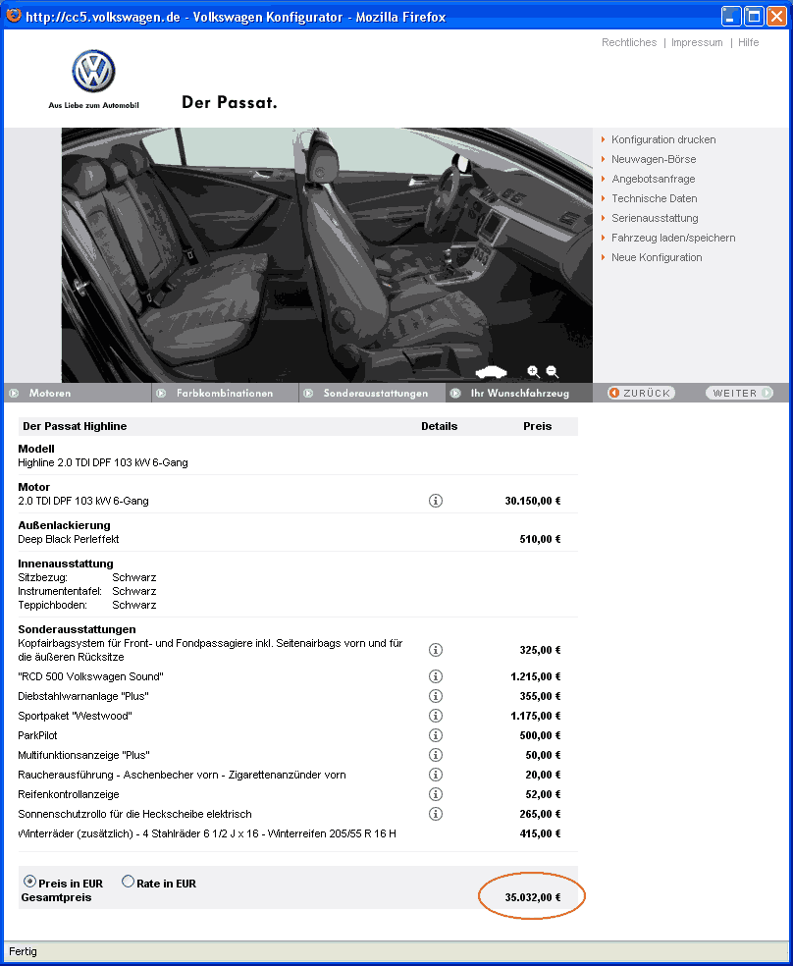793x966 pixels.
Task: Click Konfiguration drucken link
Action: pyautogui.click(x=663, y=139)
